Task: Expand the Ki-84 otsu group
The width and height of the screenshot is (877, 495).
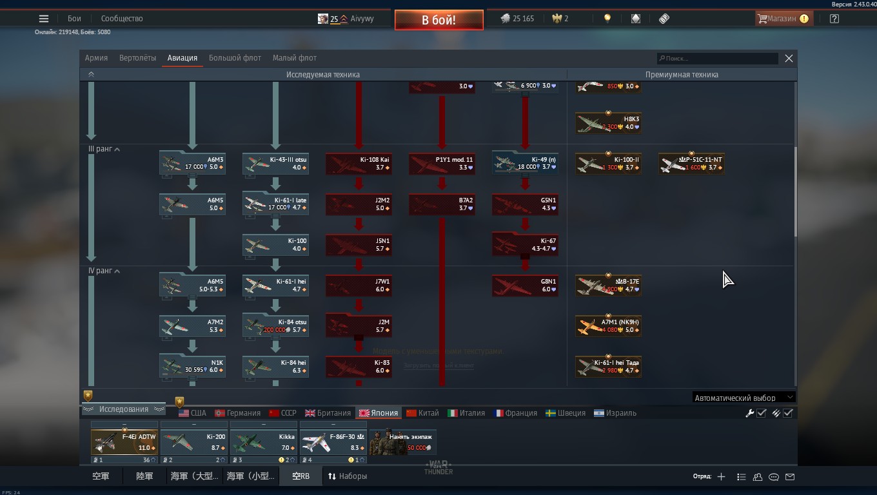Action: [x=275, y=325]
